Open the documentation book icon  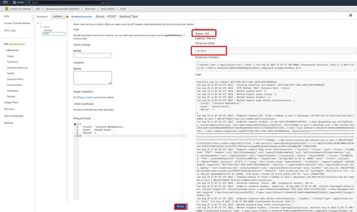tap(350, 16)
